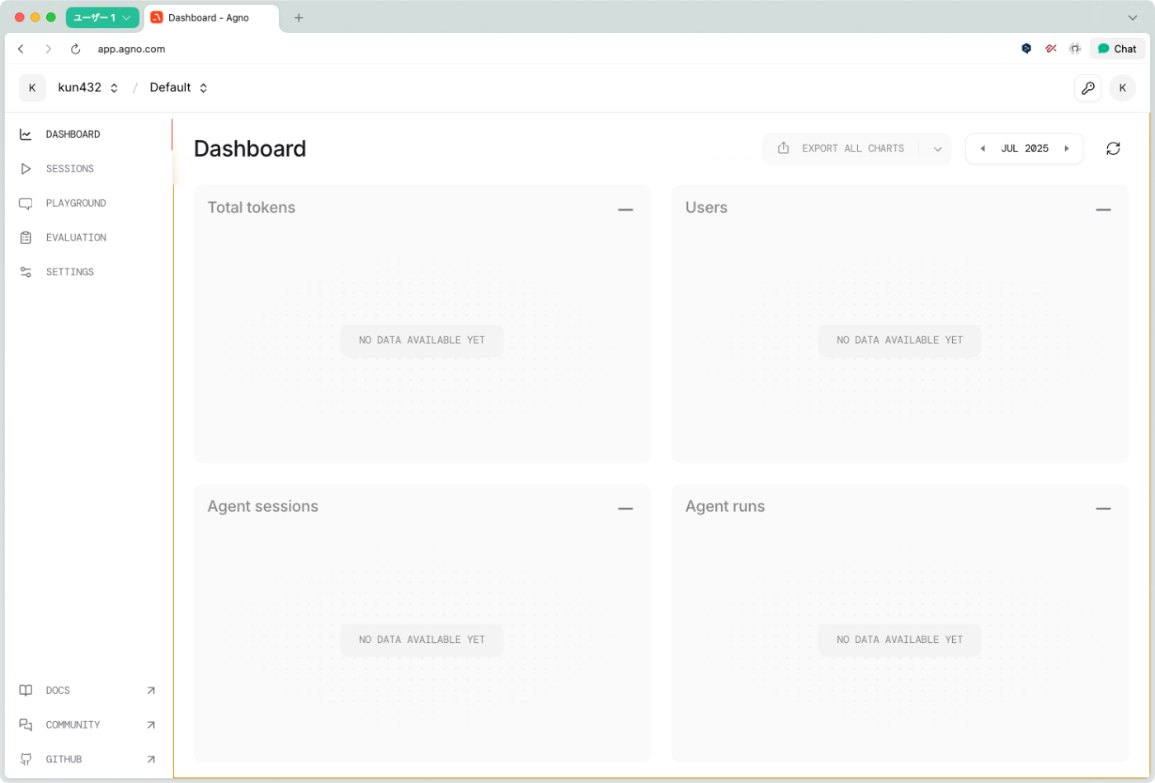The image size is (1155, 783).
Task: Collapse the Agent runs card
Action: [x=1103, y=509]
